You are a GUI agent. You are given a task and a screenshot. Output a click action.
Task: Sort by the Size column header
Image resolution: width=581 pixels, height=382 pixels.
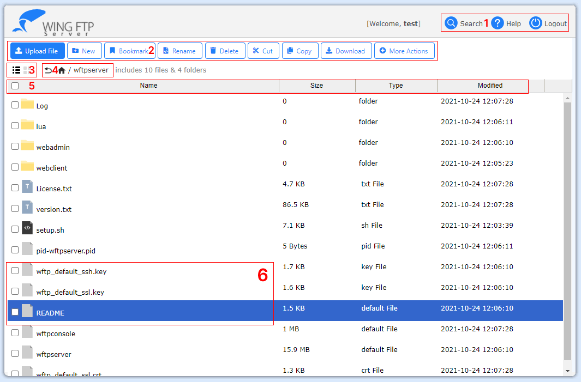click(317, 86)
